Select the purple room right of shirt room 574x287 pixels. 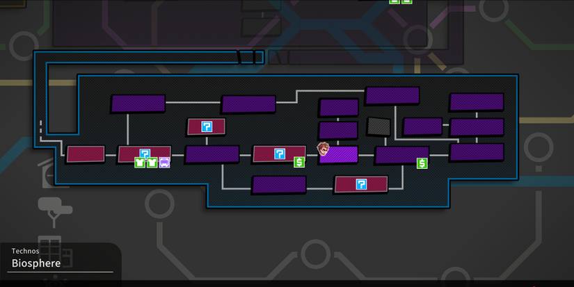pos(212,154)
